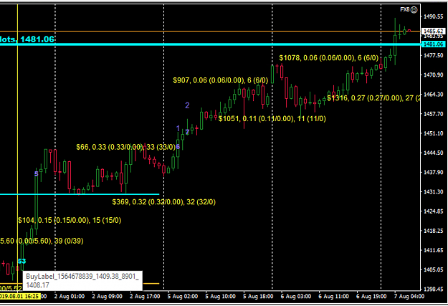Select the '$369, 0.32 (0.32/0.00), 32 (32/0)' label
The image size is (448, 306).
click(x=163, y=202)
